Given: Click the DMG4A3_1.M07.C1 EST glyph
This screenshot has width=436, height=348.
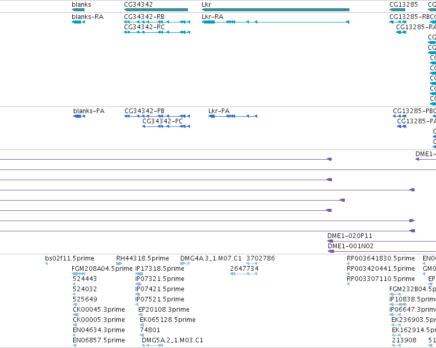Looking at the screenshot, I should click(x=185, y=264).
